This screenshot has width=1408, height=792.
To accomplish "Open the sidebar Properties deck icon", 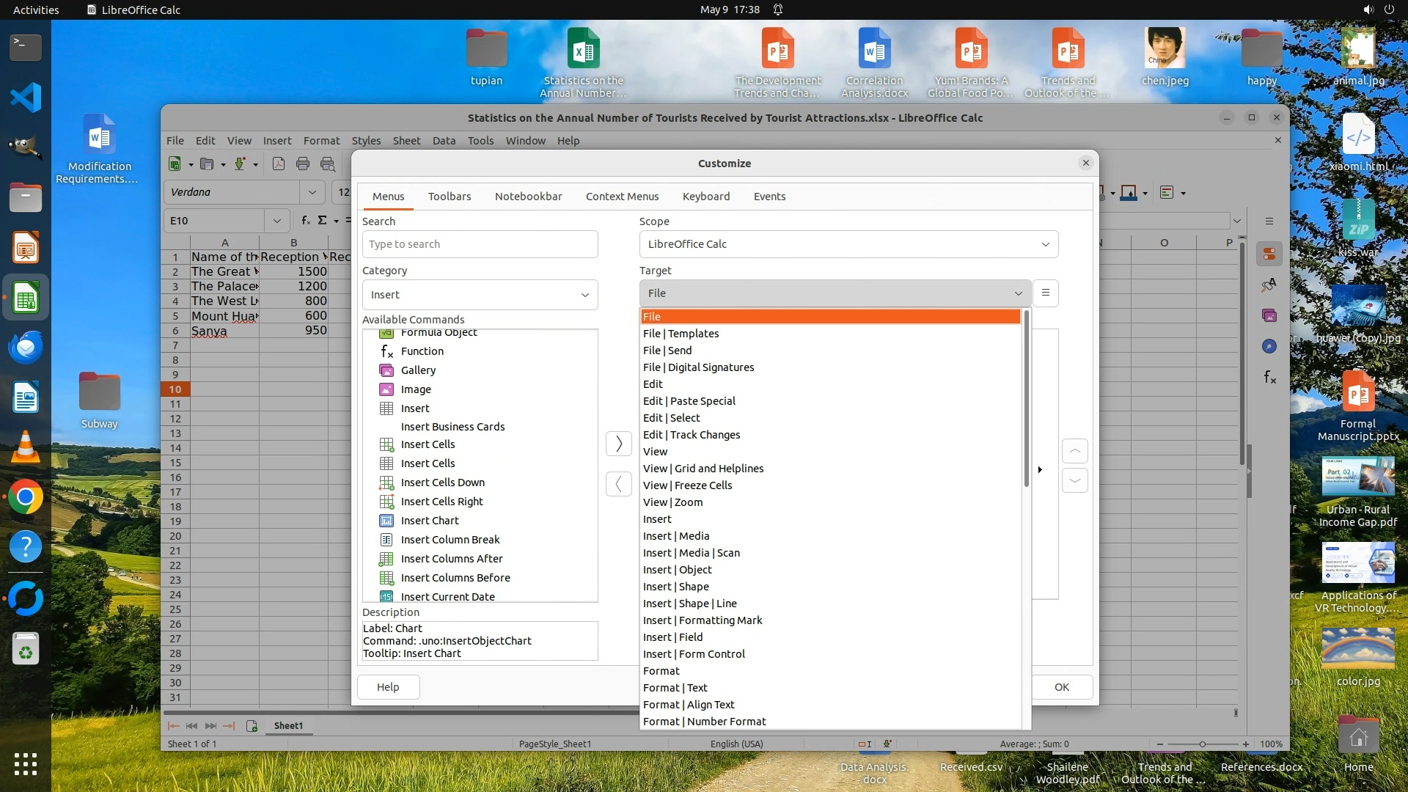I will (1269, 254).
